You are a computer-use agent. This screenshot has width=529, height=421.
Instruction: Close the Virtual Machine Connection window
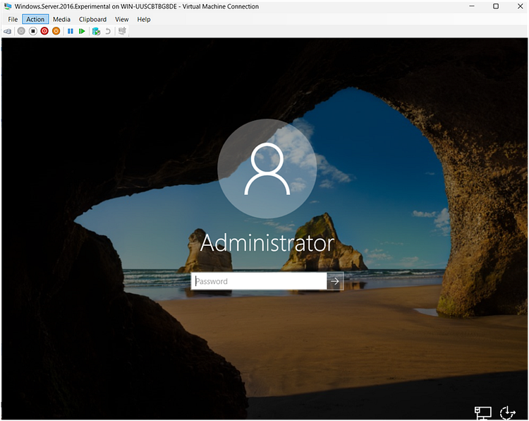tap(521, 6)
